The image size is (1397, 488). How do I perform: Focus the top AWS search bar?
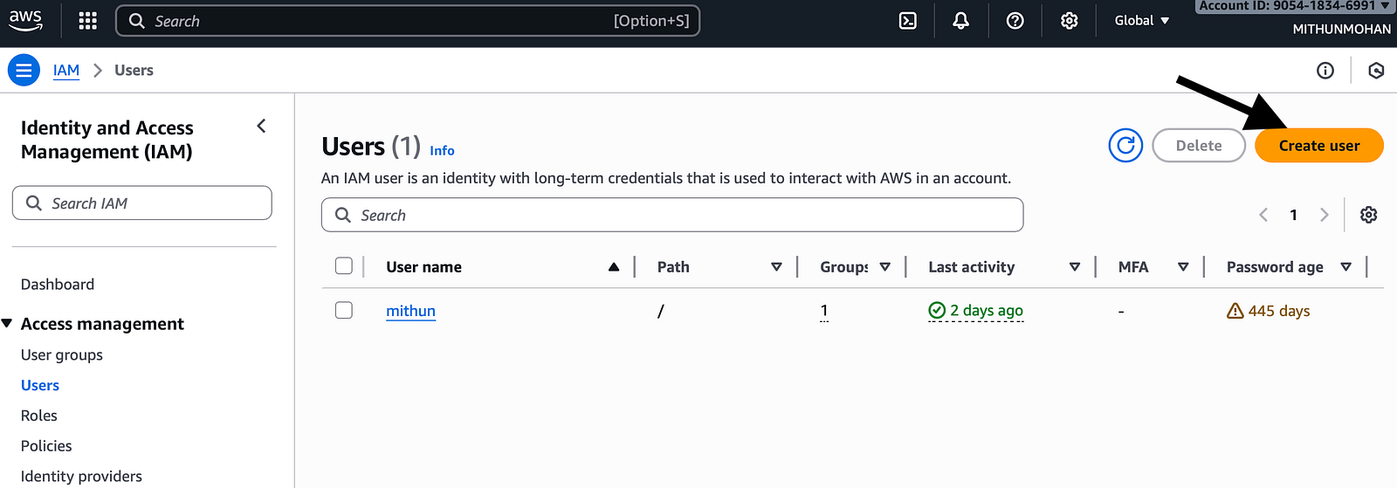[x=408, y=21]
